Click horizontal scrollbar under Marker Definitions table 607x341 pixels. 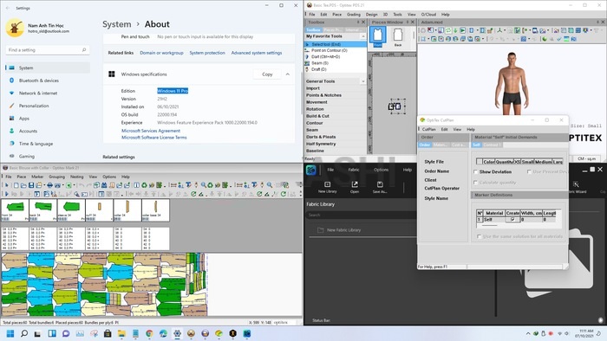click(x=489, y=226)
